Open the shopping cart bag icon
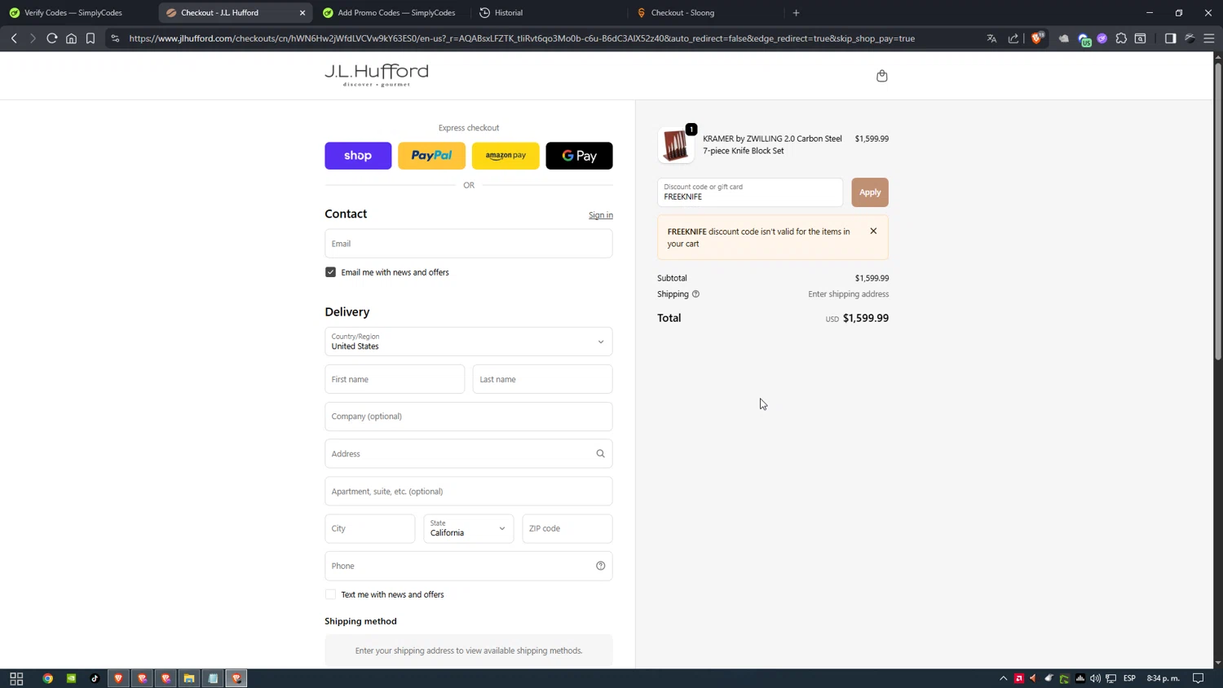This screenshot has width=1223, height=688. coord(881,76)
